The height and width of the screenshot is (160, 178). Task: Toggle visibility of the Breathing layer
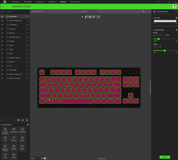2,29
